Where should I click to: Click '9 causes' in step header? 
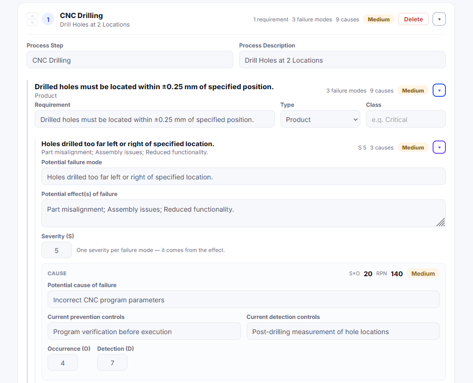click(348, 19)
